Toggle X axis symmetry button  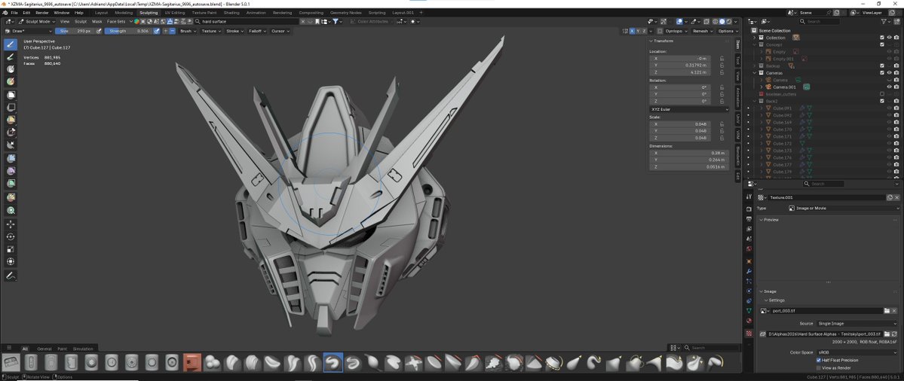coord(633,31)
